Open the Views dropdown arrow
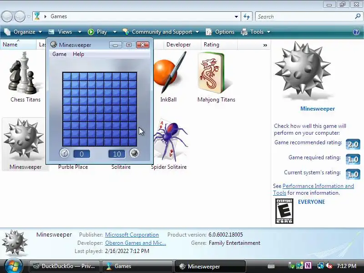Viewport: 364px width, 273px height. click(80, 32)
